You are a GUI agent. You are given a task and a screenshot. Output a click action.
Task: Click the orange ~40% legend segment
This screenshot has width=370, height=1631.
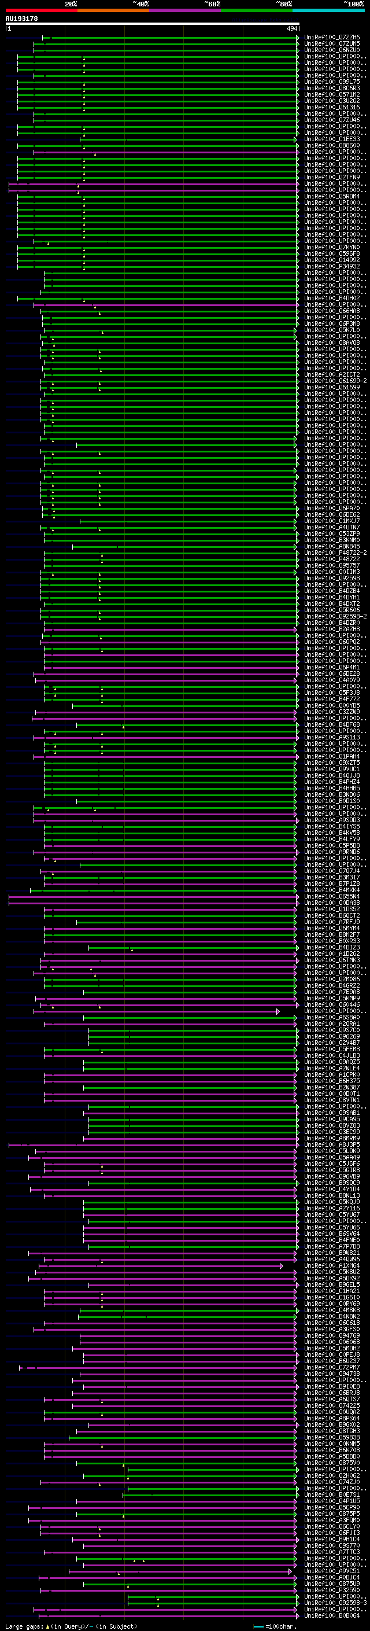pyautogui.click(x=113, y=10)
